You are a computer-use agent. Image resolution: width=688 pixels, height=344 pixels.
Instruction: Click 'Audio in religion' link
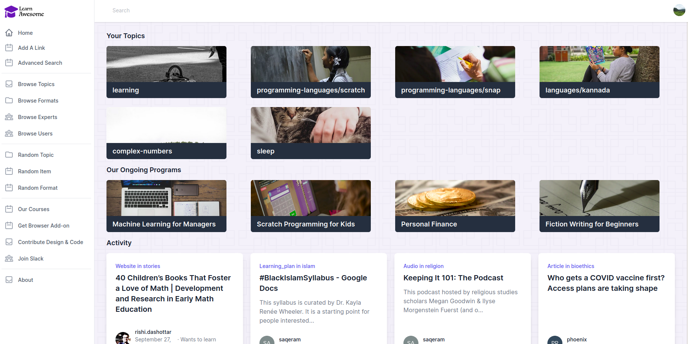pos(423,266)
